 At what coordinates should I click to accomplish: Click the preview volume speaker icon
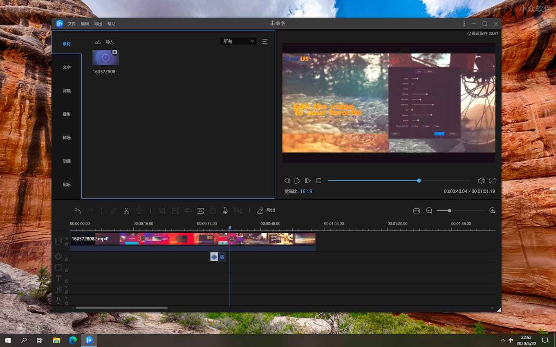pyautogui.click(x=481, y=180)
